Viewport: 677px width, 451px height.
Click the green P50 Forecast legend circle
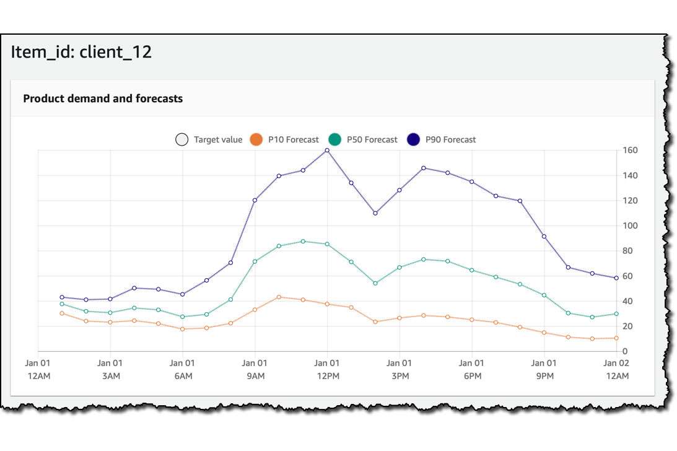coord(334,139)
